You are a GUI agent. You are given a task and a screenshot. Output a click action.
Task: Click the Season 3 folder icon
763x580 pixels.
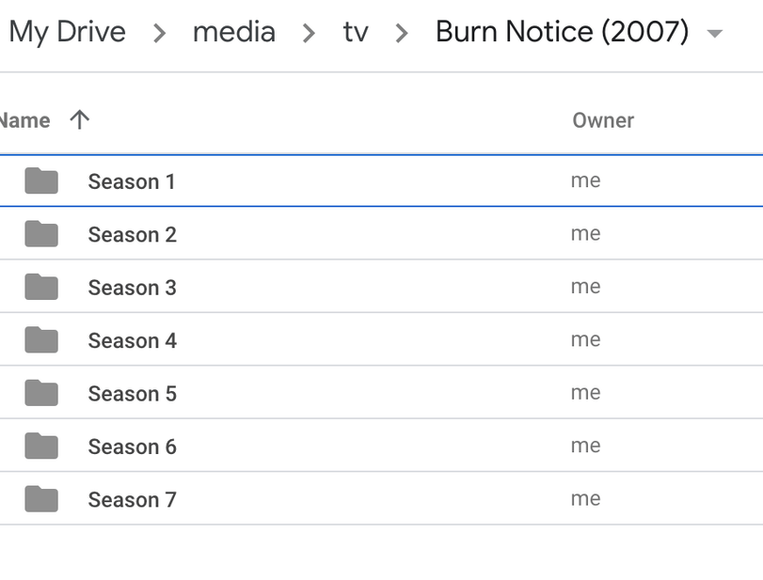[41, 287]
